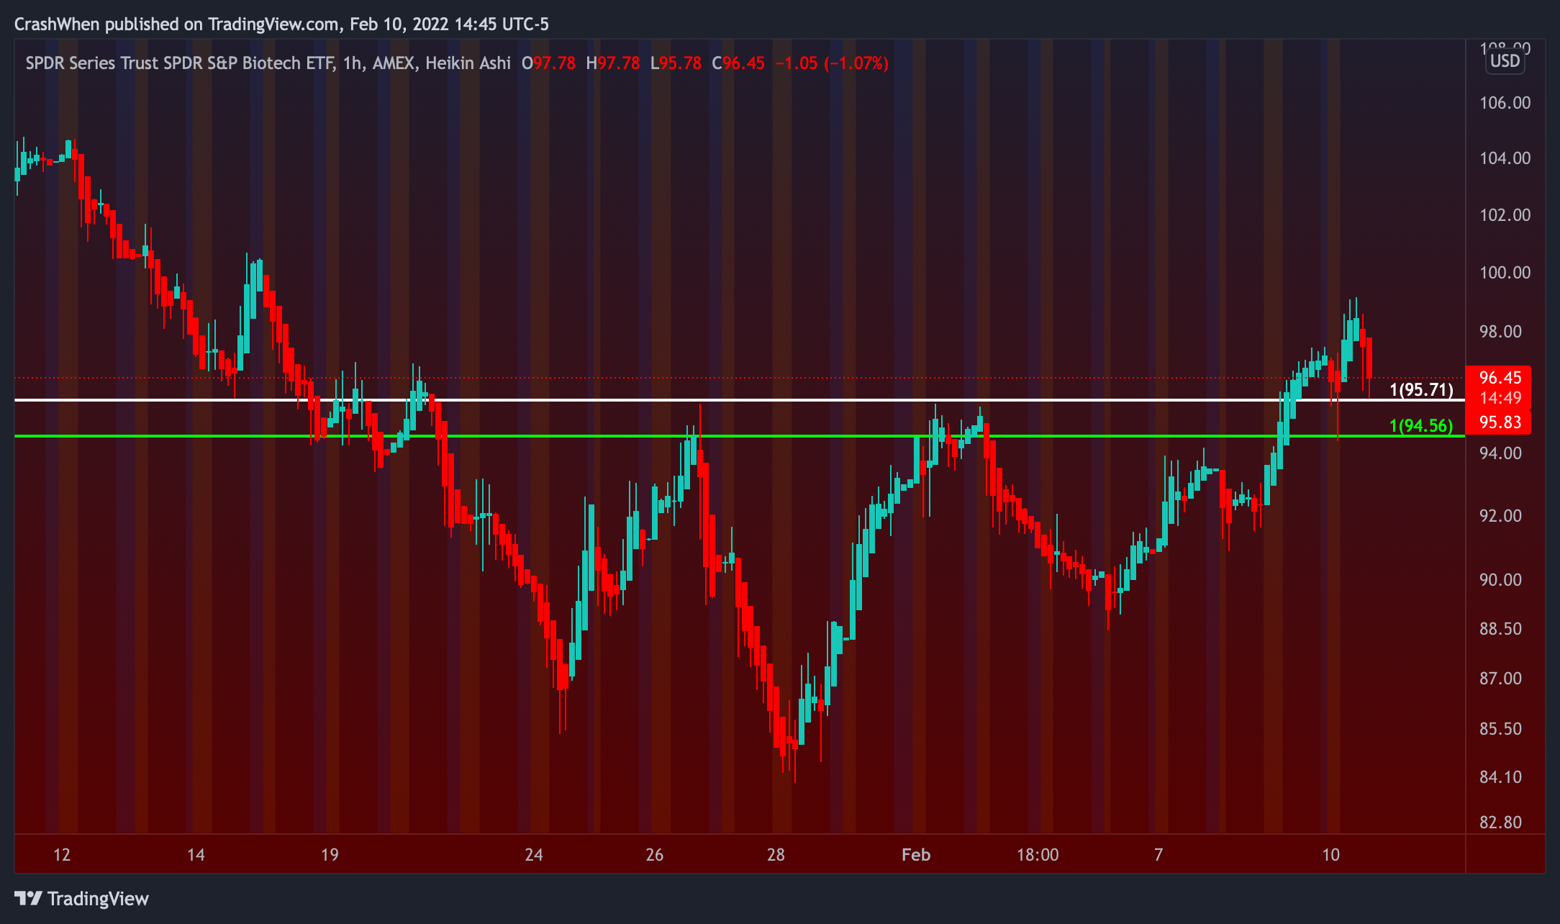Click the 84.10 price axis label
The width and height of the screenshot is (1560, 924).
[x=1500, y=777]
